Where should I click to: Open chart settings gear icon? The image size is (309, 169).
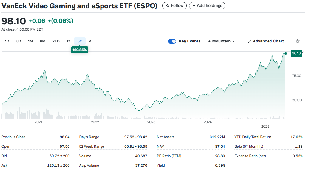point(298,41)
